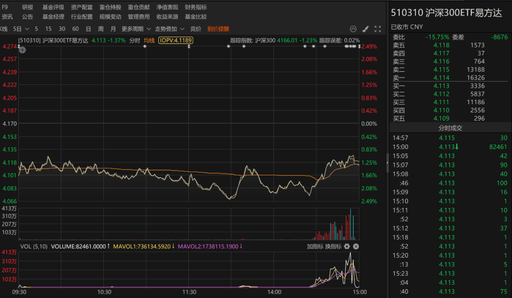This screenshot has width=512, height=298.
Task: Open 财务指标 financial indicators
Action: pyautogui.click(x=196, y=7)
